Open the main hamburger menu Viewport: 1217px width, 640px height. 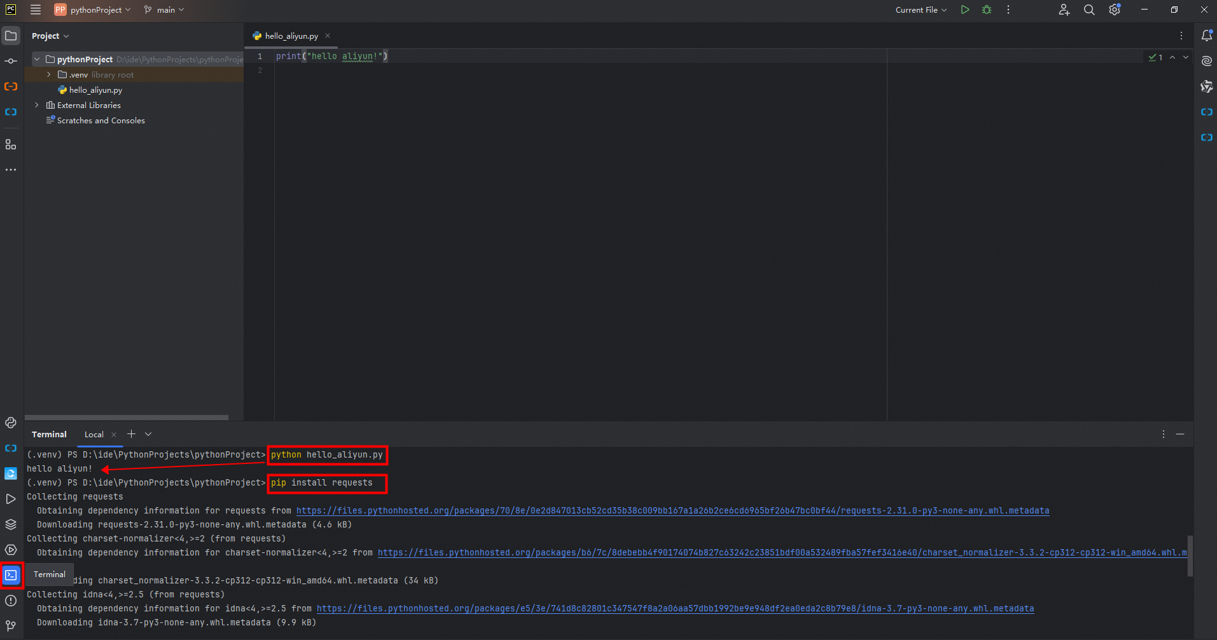click(36, 10)
